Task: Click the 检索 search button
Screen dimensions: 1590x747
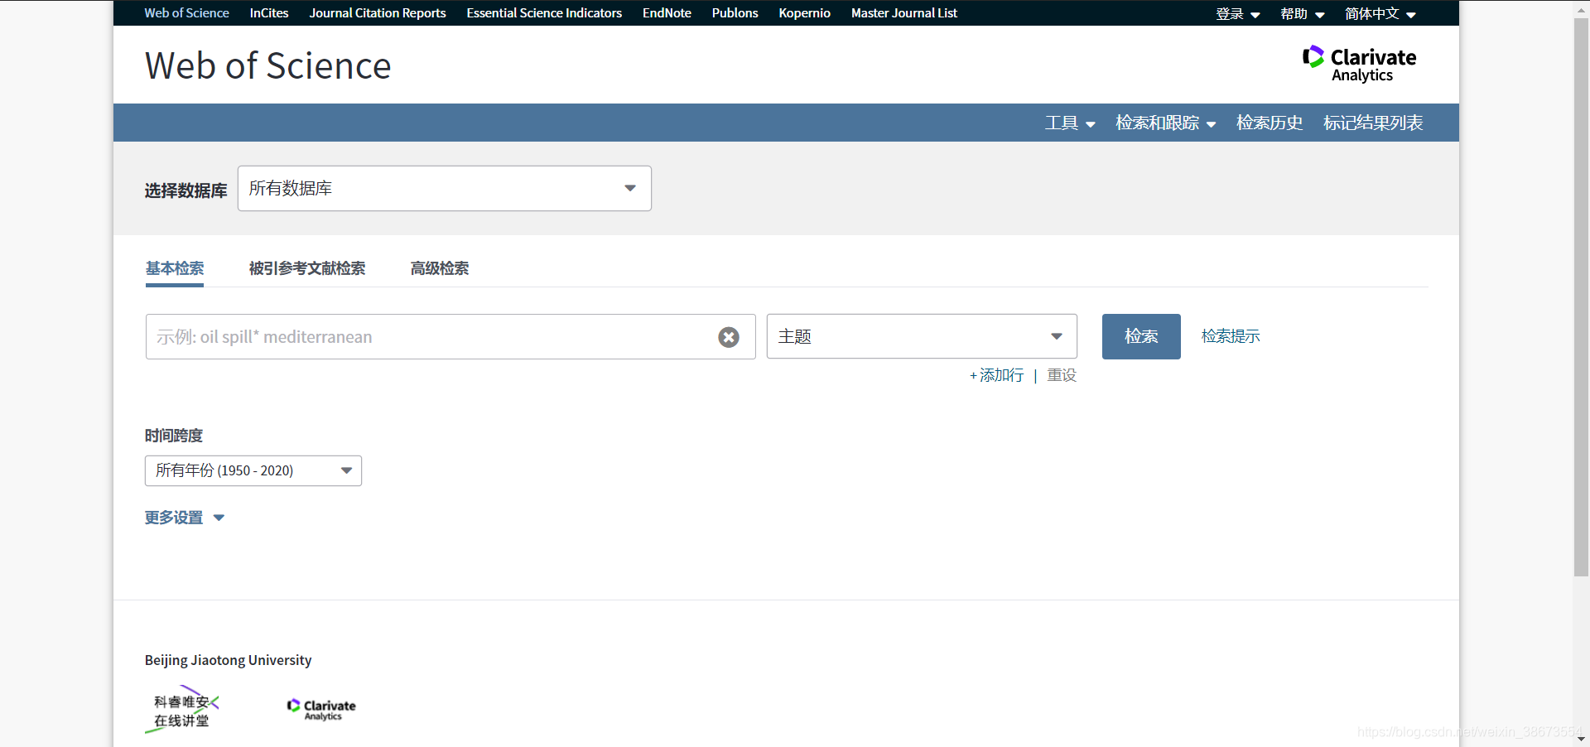Action: tap(1141, 336)
